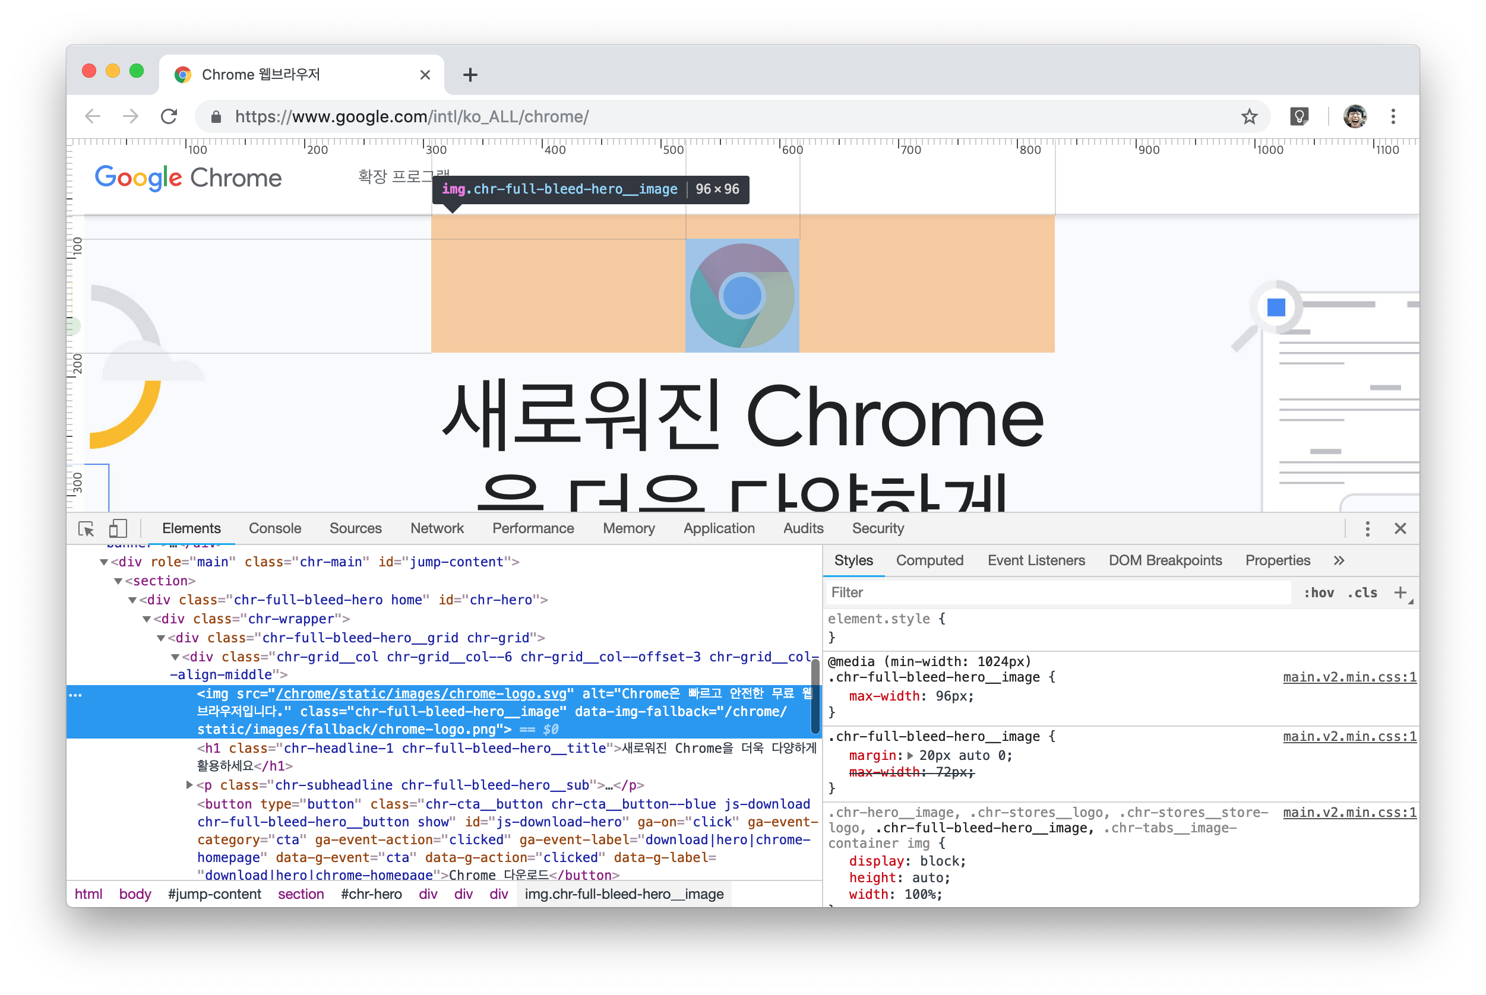This screenshot has width=1486, height=995.
Task: Toggle the .cls class editor
Action: [x=1362, y=592]
